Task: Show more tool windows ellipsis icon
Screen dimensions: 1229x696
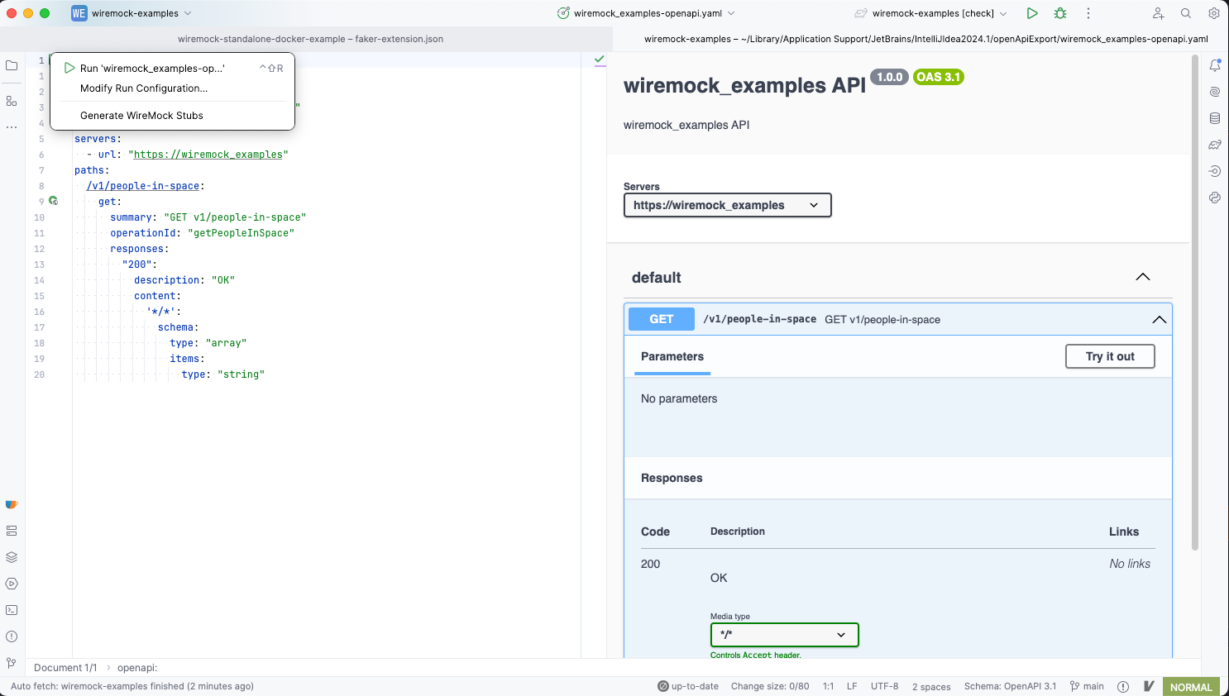Action: (x=12, y=127)
